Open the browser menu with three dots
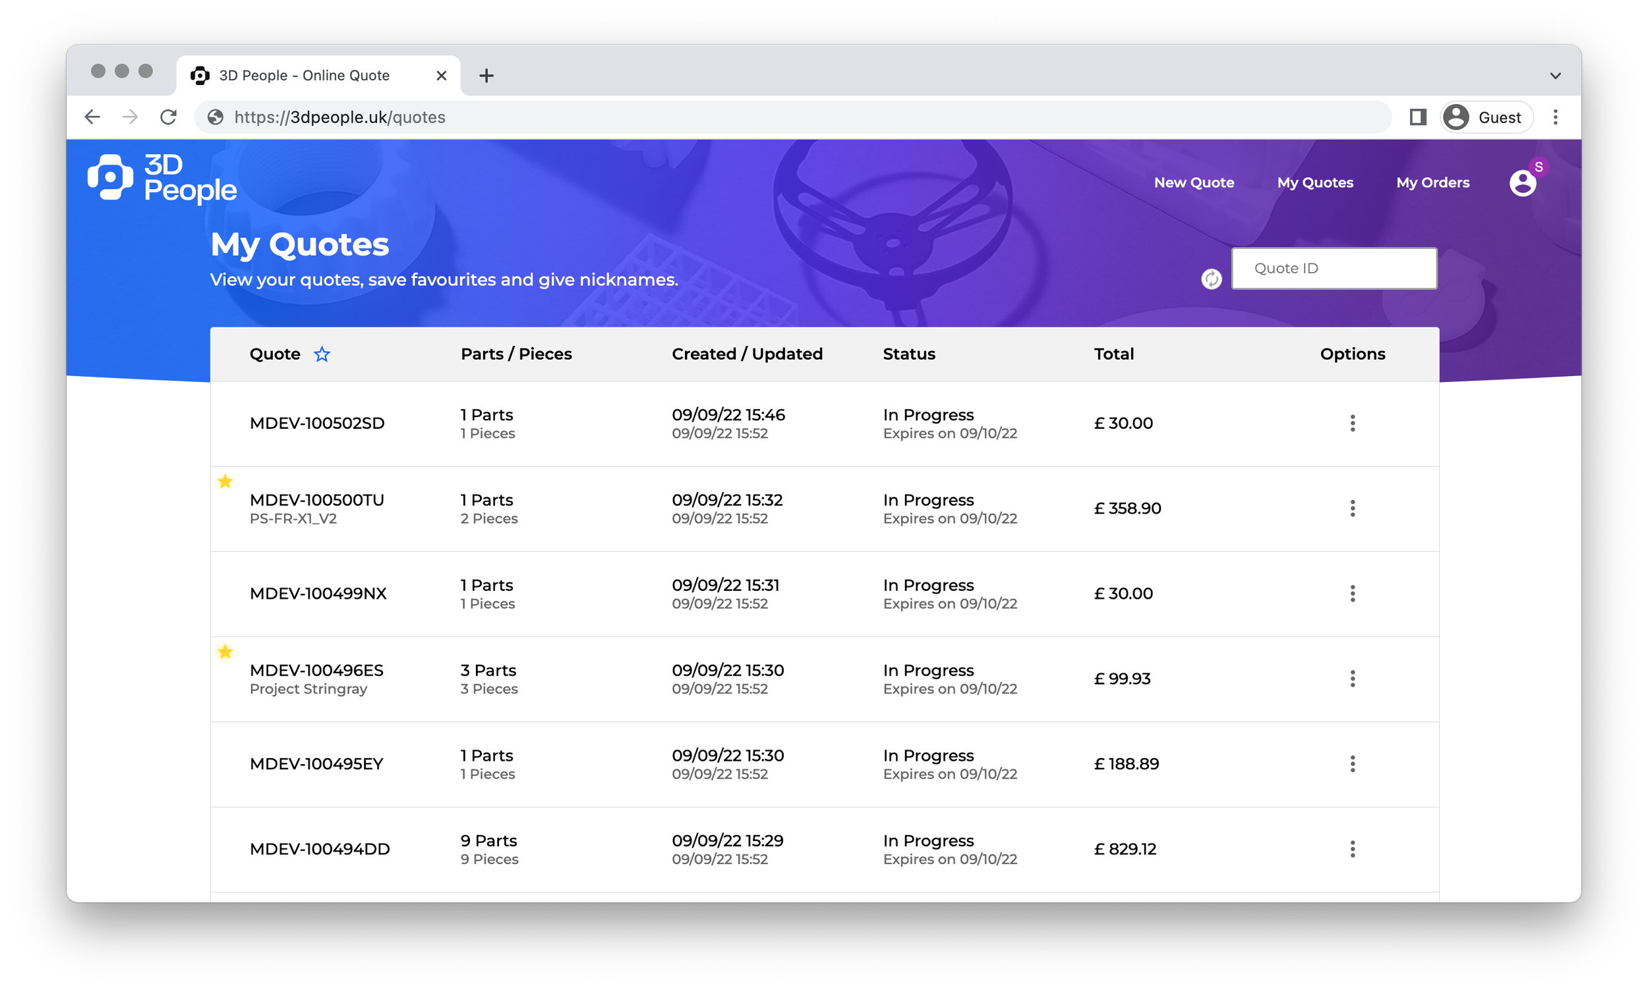Viewport: 1648px width, 990px height. [1555, 117]
